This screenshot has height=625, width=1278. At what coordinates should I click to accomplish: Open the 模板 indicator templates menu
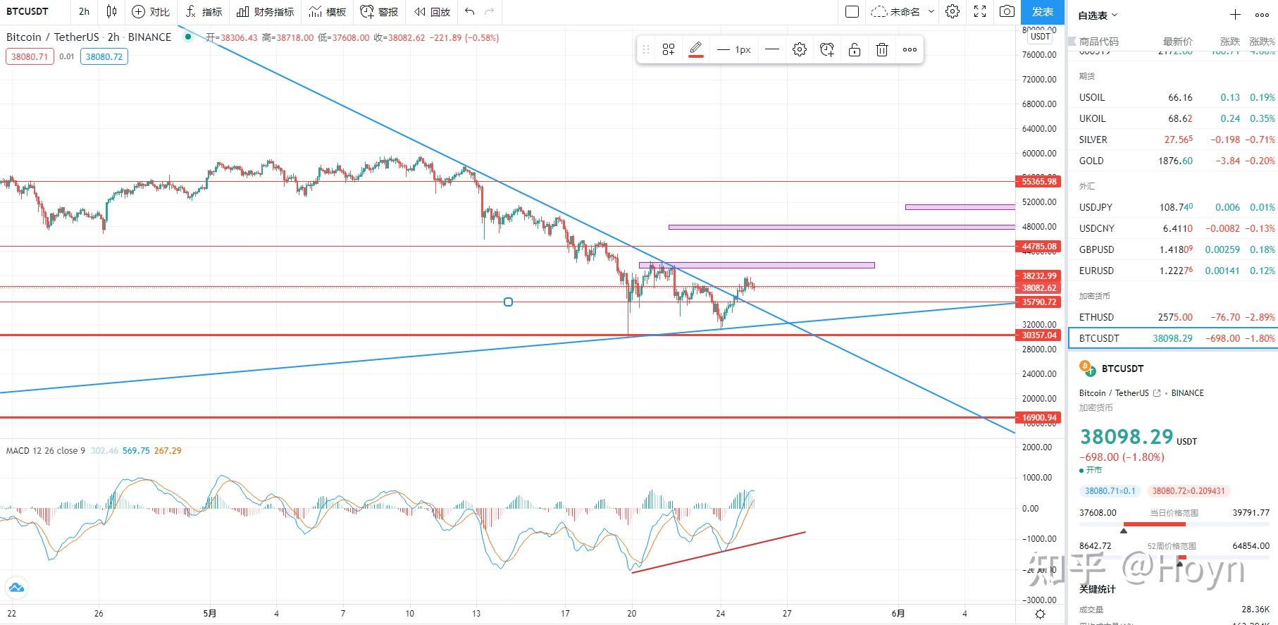tap(328, 11)
